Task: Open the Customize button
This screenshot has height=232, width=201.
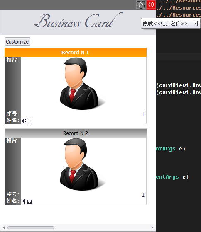Action: click(x=17, y=41)
